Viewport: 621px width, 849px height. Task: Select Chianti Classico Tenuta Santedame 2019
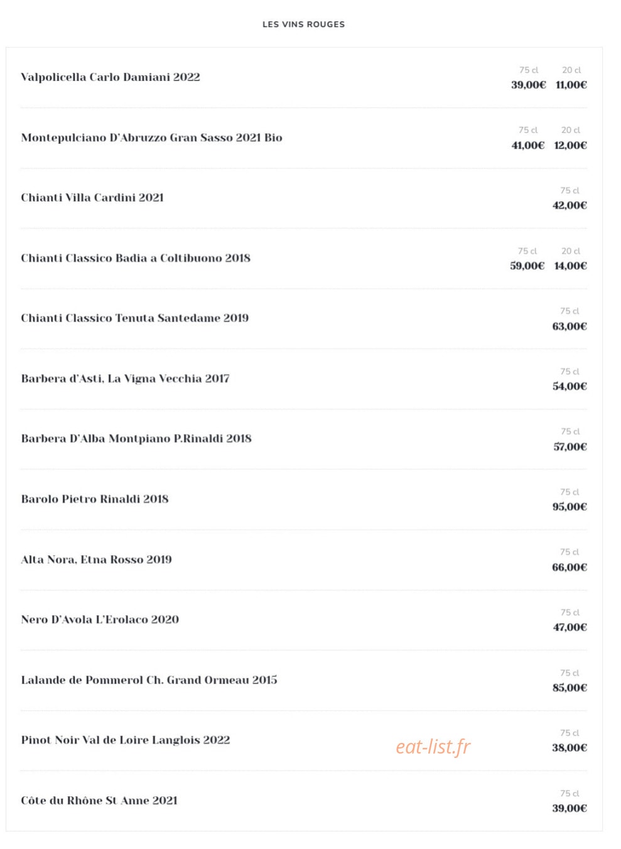(x=135, y=318)
